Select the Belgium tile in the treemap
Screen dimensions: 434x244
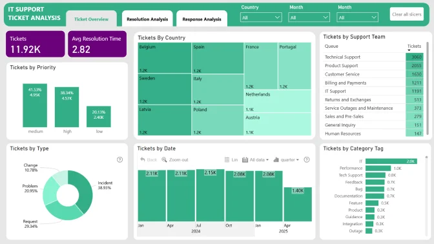[165, 58]
